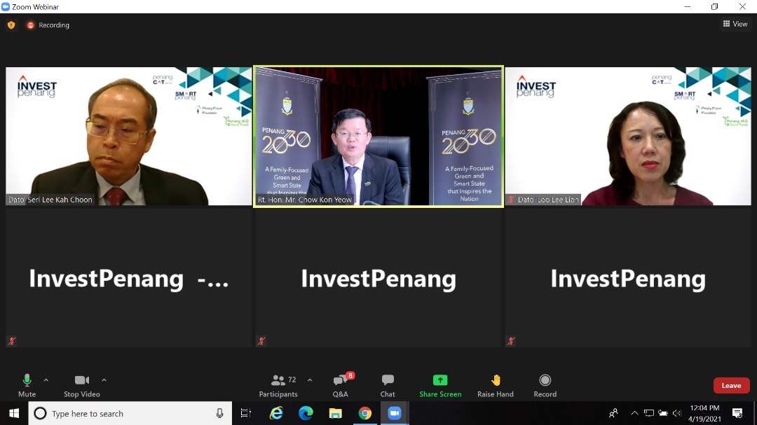Image resolution: width=757 pixels, height=425 pixels.
Task: Click the encryption shield icon
Action: click(x=11, y=25)
